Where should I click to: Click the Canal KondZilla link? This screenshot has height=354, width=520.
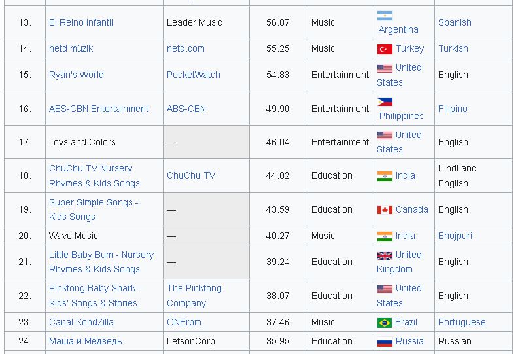tap(81, 322)
